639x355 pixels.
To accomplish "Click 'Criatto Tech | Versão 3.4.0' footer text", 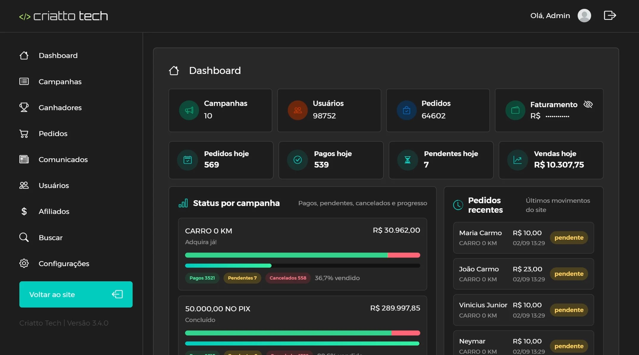I will (64, 323).
